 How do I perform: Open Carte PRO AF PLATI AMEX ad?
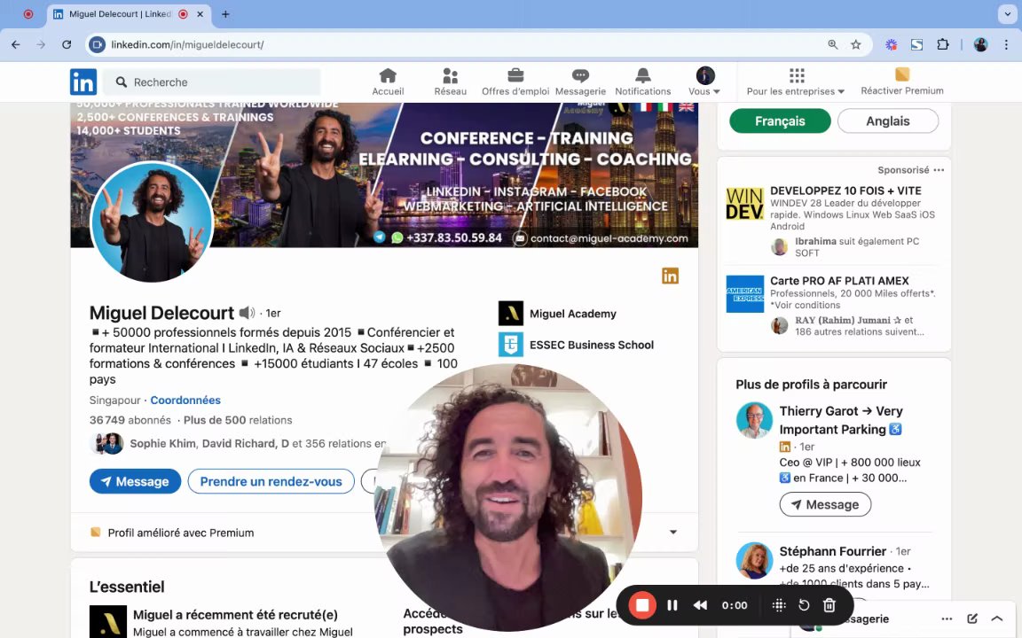click(839, 281)
